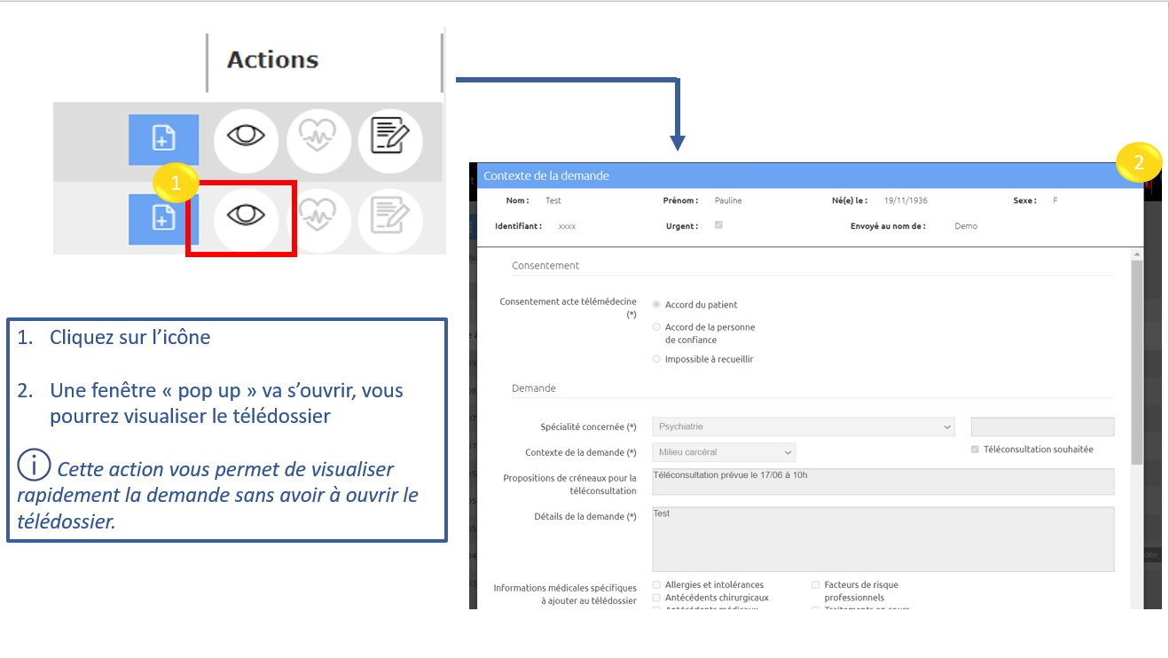Open the dark heartbeat icon in top row
The width and height of the screenshot is (1169, 658).
tap(318, 138)
